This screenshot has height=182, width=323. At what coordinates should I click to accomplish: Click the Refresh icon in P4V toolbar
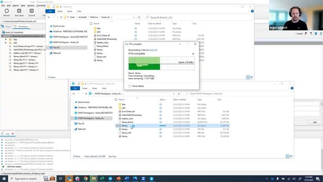[x=7, y=11]
